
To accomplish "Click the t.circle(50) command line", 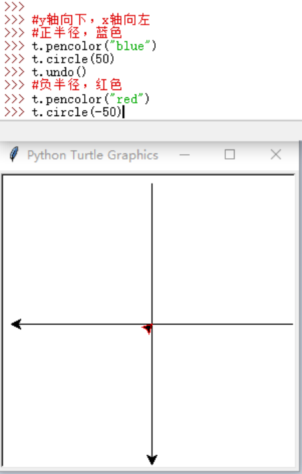I will [73, 59].
